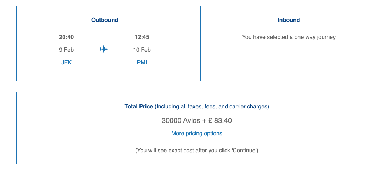Click the 9 Feb departure date
Screen dimensions: 388x170
click(67, 50)
